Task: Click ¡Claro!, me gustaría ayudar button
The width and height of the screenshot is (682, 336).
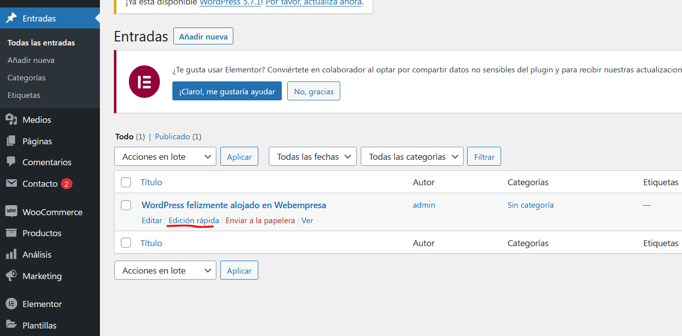Action: [227, 91]
